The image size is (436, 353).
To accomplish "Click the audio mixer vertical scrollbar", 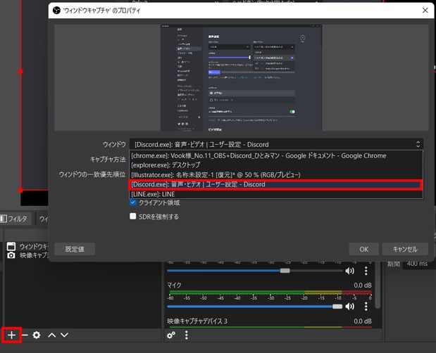I will tap(377, 285).
